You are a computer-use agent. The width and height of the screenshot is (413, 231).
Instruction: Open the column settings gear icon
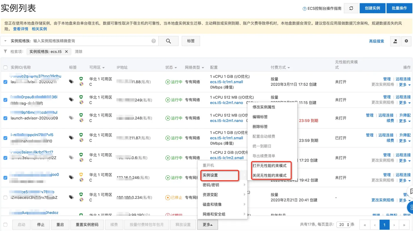tap(406, 41)
